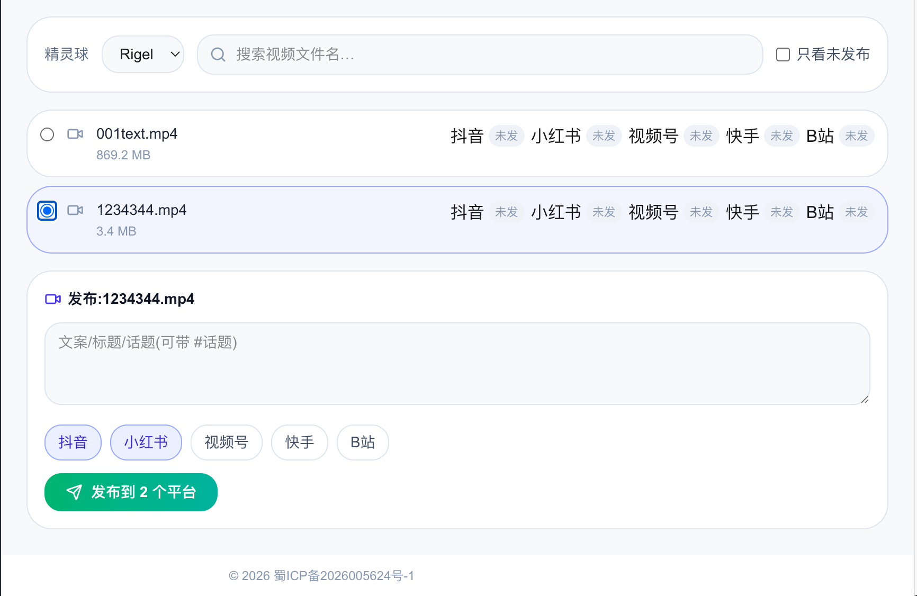Click 抖音 未发 badge in 1234344.mp4 row

506,212
